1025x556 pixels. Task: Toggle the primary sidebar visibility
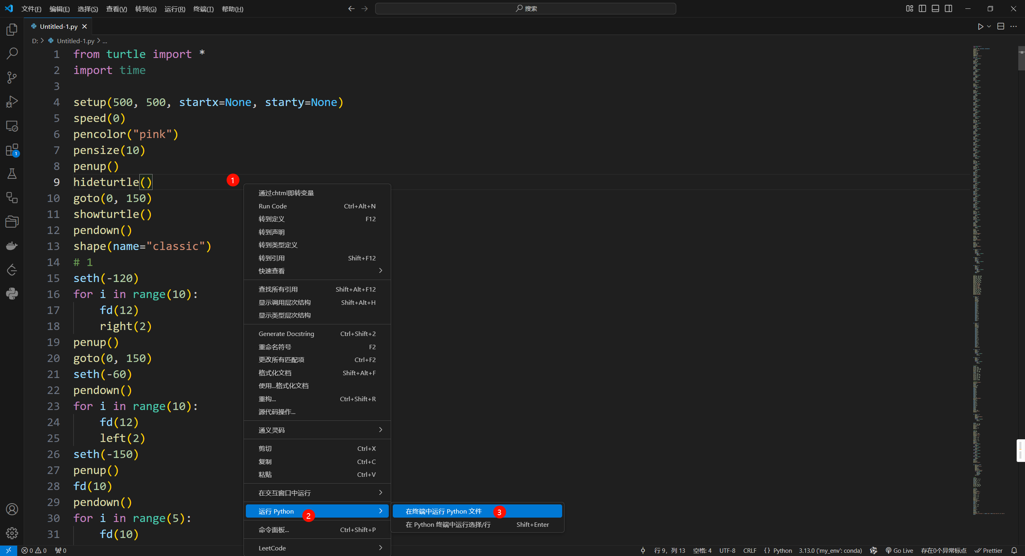pyautogui.click(x=922, y=8)
